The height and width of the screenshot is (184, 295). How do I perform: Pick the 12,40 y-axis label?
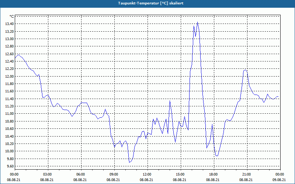point(9,61)
